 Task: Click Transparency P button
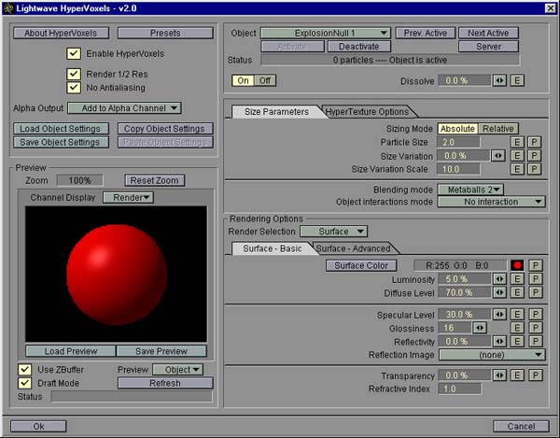pyautogui.click(x=536, y=375)
